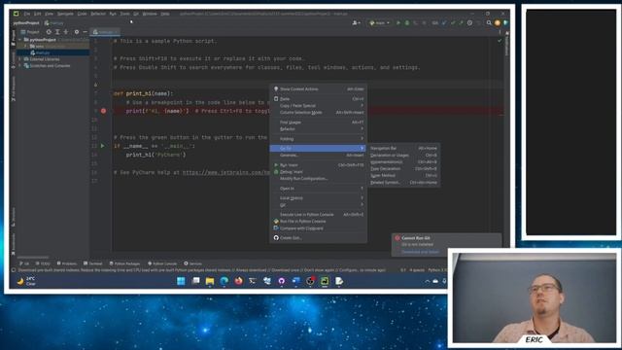Open the Python Packages tool tab

pos(125,263)
